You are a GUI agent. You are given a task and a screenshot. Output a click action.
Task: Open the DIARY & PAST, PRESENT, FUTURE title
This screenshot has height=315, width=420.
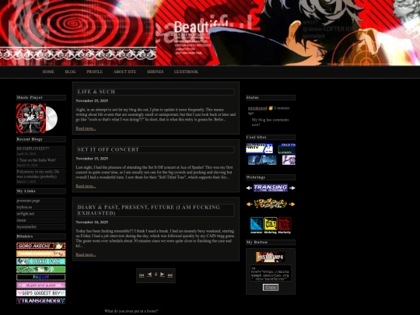coord(149,210)
